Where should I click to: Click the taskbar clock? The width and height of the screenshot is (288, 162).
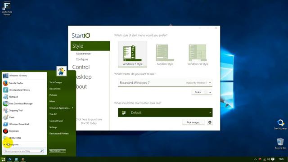[281, 159]
